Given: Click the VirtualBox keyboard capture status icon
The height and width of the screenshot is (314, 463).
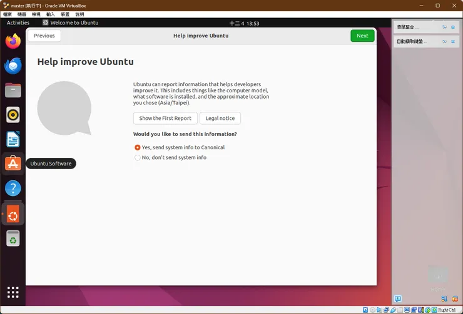Looking at the screenshot, I should pyautogui.click(x=434, y=310).
